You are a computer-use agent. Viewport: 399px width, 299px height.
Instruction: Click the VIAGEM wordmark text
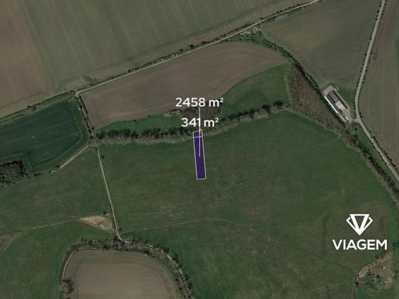(359, 245)
